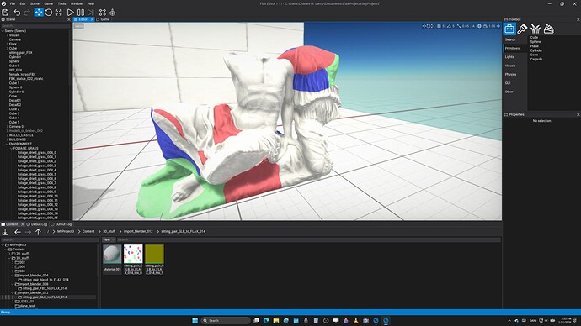Select the Scale gizmo tool

(x=59, y=13)
